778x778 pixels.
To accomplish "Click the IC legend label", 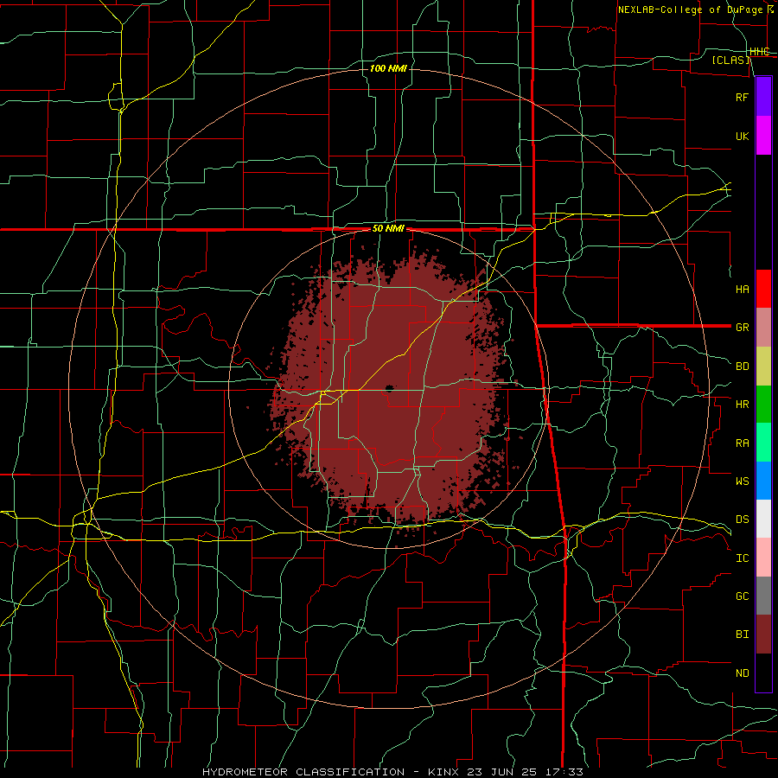I will pos(743,558).
